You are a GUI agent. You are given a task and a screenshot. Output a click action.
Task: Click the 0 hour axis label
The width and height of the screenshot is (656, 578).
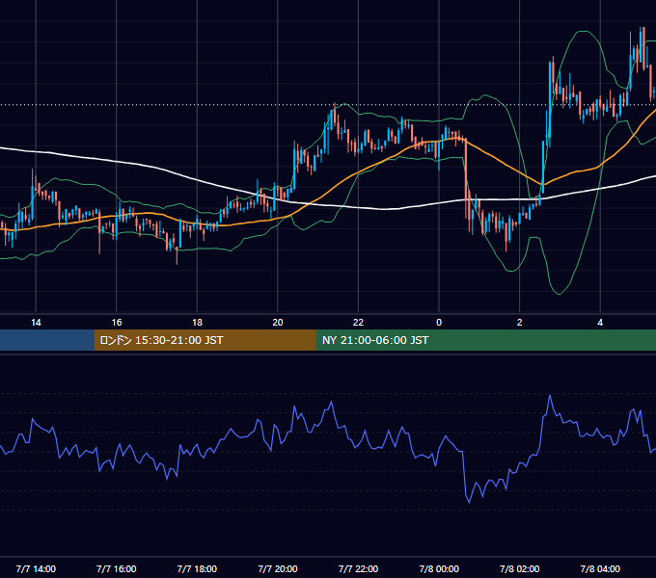439,323
